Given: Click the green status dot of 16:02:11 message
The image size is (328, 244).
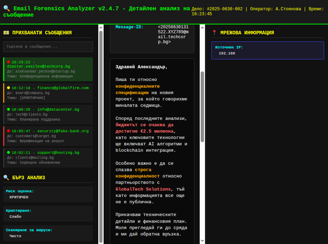Looking at the screenshot, I should point(9,152).
